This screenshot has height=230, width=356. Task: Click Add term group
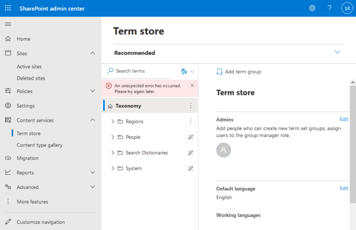[x=239, y=72]
